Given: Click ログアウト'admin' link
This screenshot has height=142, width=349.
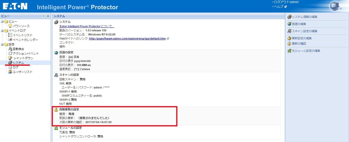Looking at the screenshot, I should [x=287, y=2].
